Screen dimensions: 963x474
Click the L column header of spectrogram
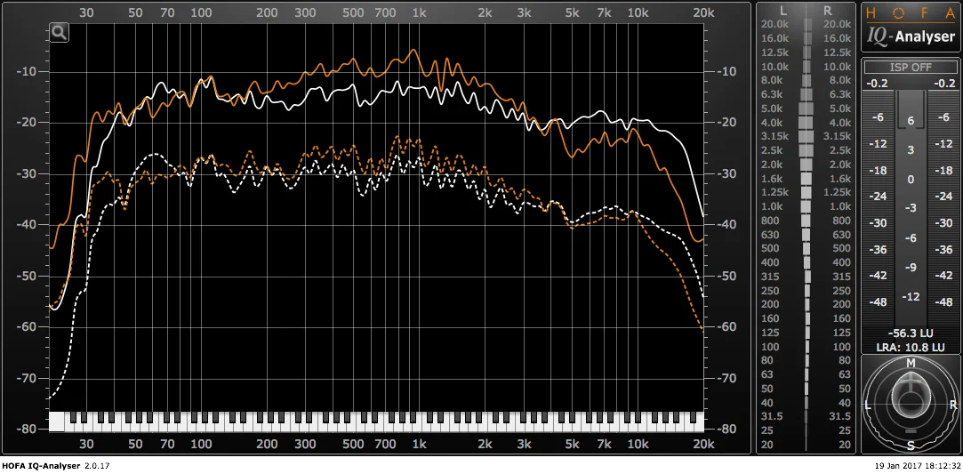(782, 11)
